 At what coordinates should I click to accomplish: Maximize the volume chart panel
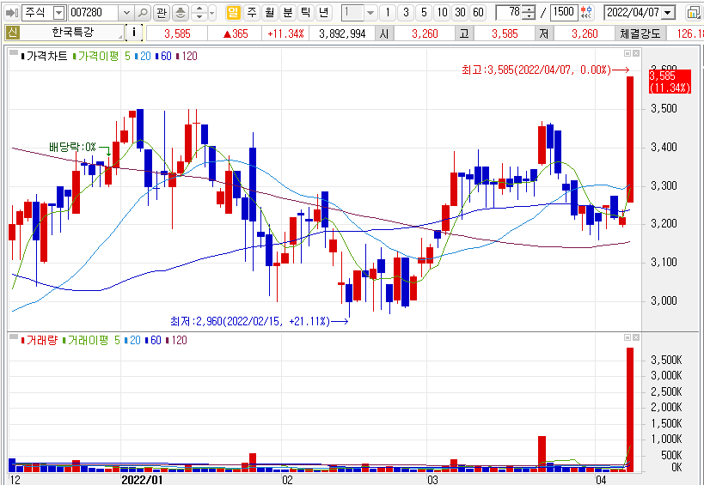[x=627, y=337]
